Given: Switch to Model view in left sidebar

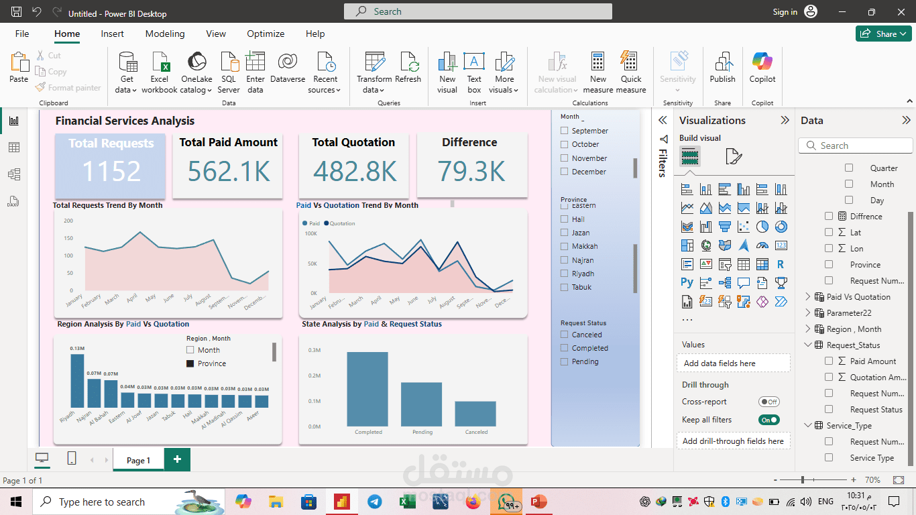Looking at the screenshot, I should click(x=14, y=174).
